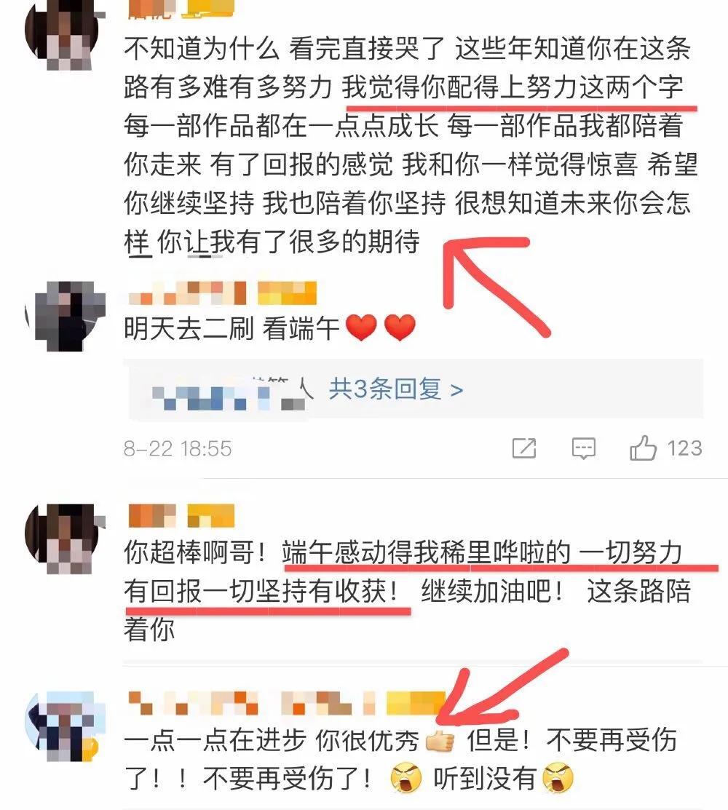Tap the blurred replier name in reply box
Viewport: 728px width, 810px height.
227,397
